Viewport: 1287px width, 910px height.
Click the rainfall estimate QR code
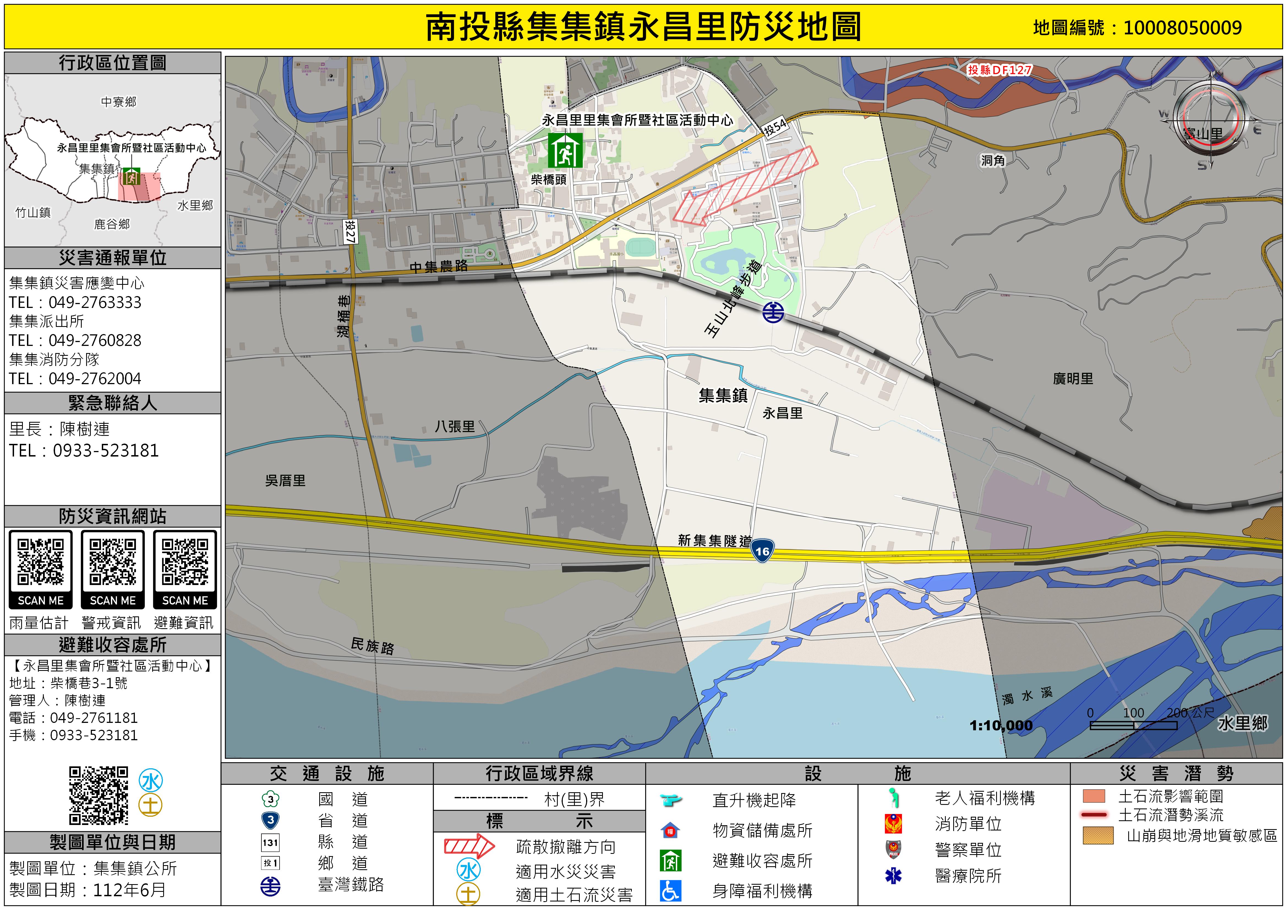(40, 562)
